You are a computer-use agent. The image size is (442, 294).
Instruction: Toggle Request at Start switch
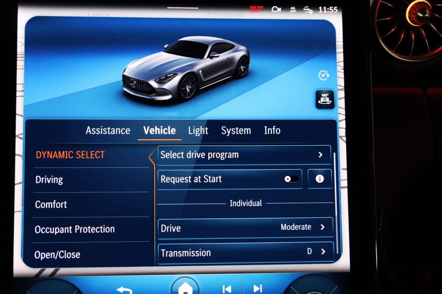(x=292, y=179)
